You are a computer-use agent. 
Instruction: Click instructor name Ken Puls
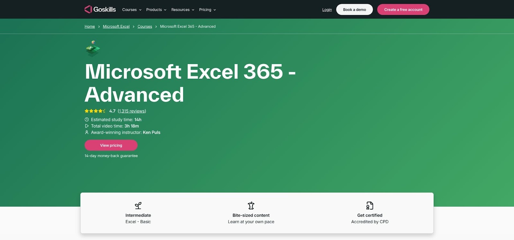(x=152, y=132)
